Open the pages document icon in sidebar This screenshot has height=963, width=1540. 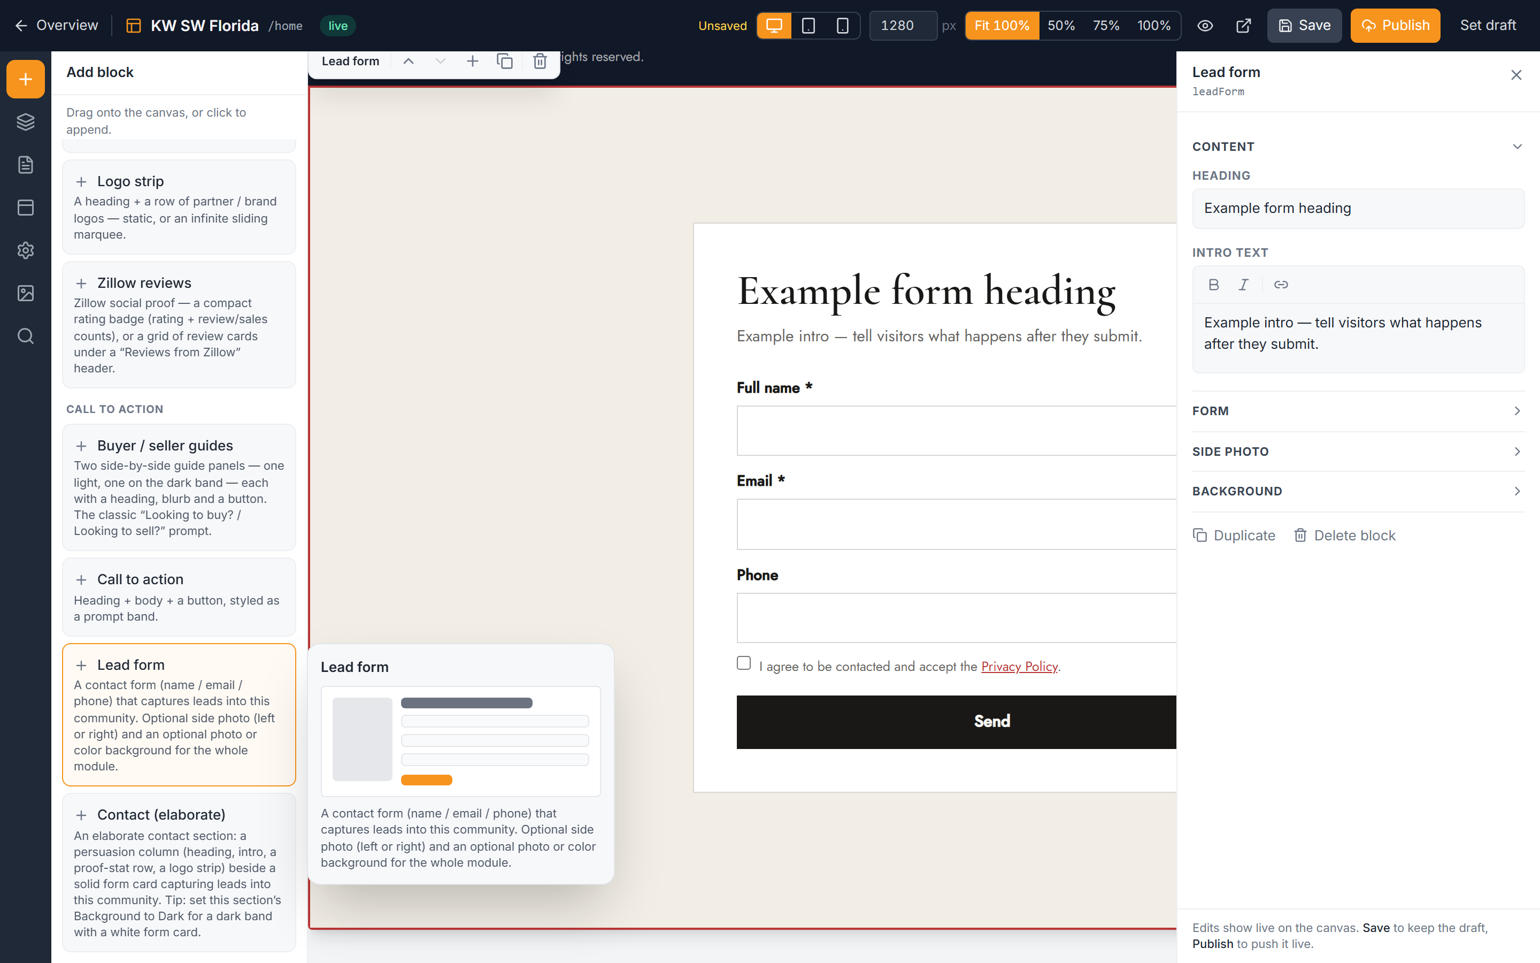point(26,164)
